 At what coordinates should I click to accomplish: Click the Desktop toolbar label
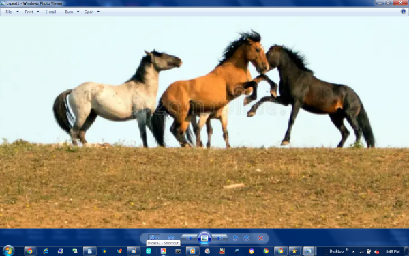click(x=336, y=251)
